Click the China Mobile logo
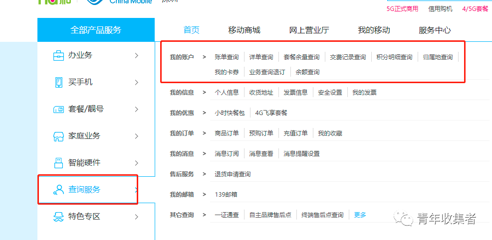Image resolution: width=492 pixels, height=240 pixels. 120,2
